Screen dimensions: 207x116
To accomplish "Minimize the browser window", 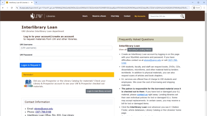I will tap(193, 2).
